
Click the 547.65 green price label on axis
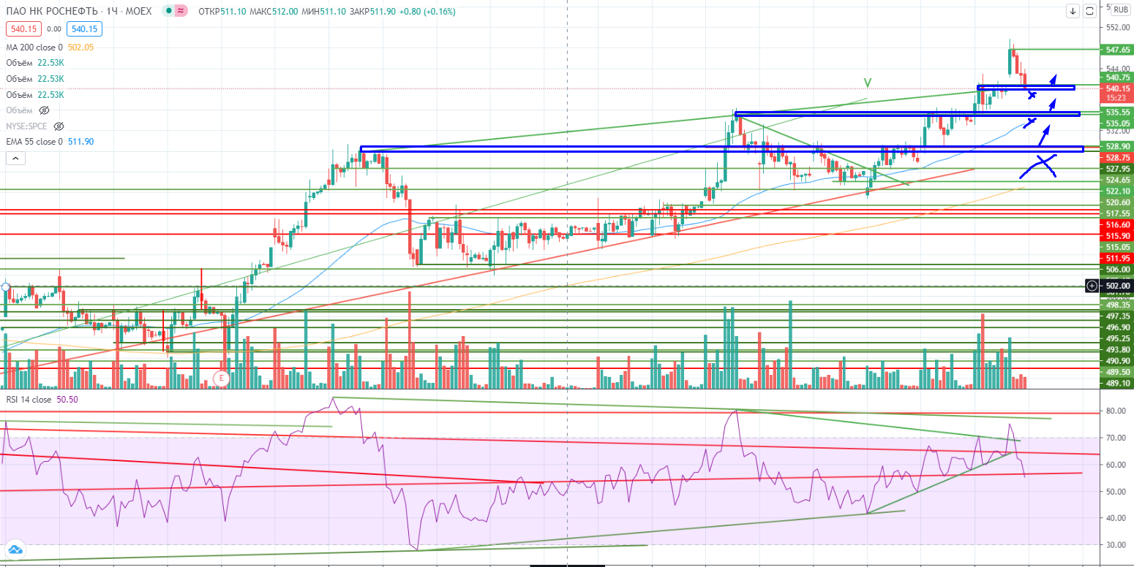(1116, 50)
